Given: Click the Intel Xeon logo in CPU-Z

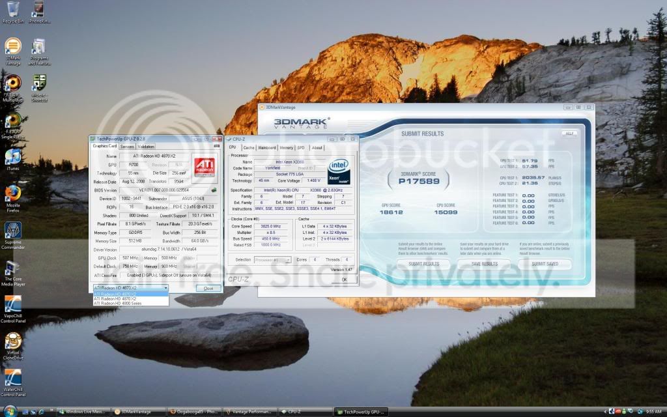Looking at the screenshot, I should pos(339,171).
